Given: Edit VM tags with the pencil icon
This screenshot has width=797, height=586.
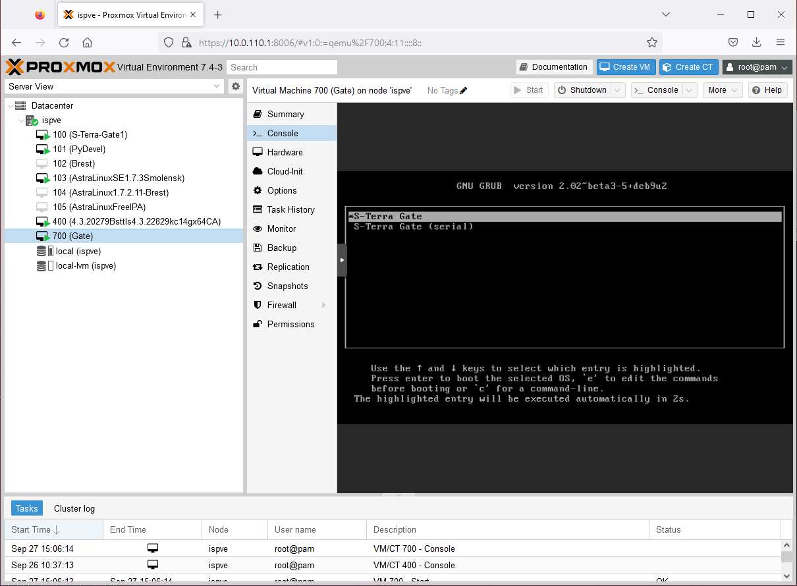Looking at the screenshot, I should 463,90.
